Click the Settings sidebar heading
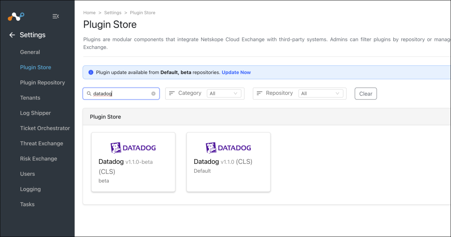 33,35
